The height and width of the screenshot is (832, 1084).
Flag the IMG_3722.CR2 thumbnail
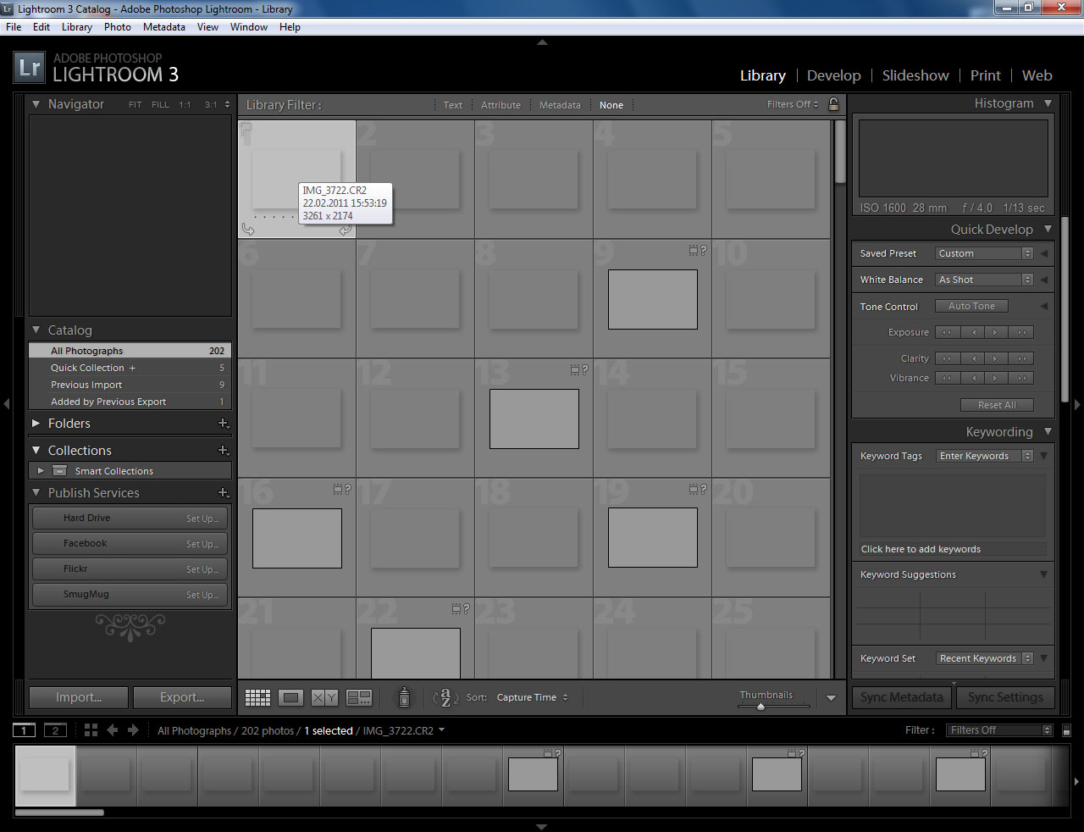coord(247,130)
